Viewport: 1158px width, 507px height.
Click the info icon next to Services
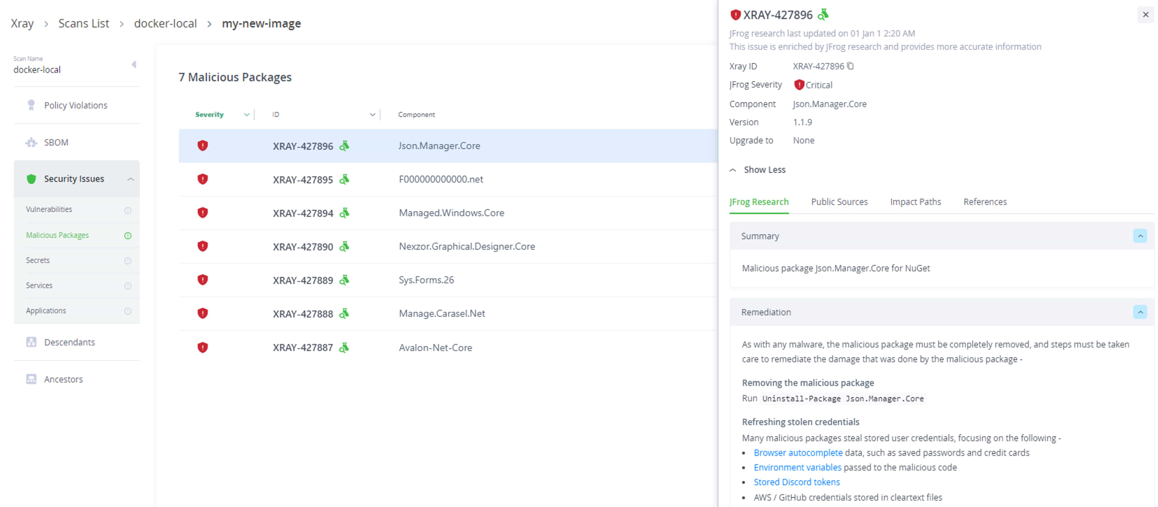(x=128, y=286)
